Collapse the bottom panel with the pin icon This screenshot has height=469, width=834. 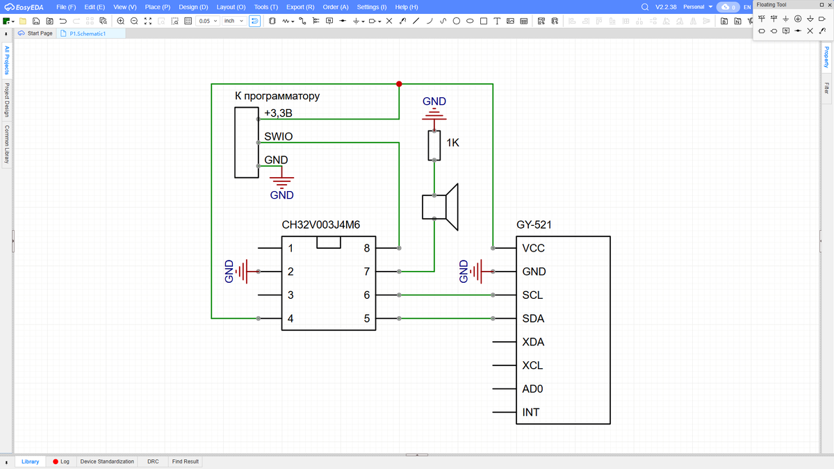point(6,461)
